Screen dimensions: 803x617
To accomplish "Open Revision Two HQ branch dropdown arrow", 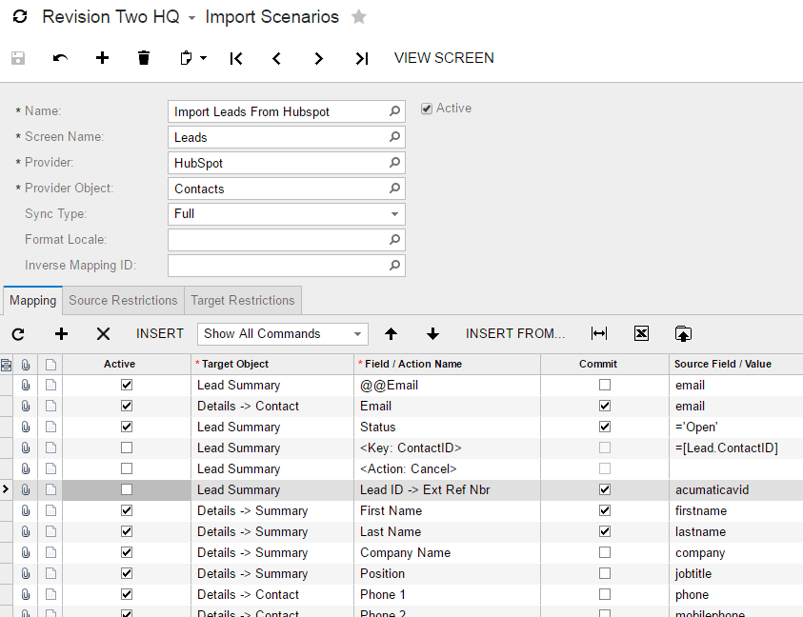I will 191,18.
